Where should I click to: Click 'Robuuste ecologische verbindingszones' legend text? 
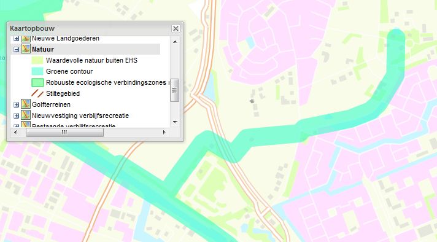point(107,82)
